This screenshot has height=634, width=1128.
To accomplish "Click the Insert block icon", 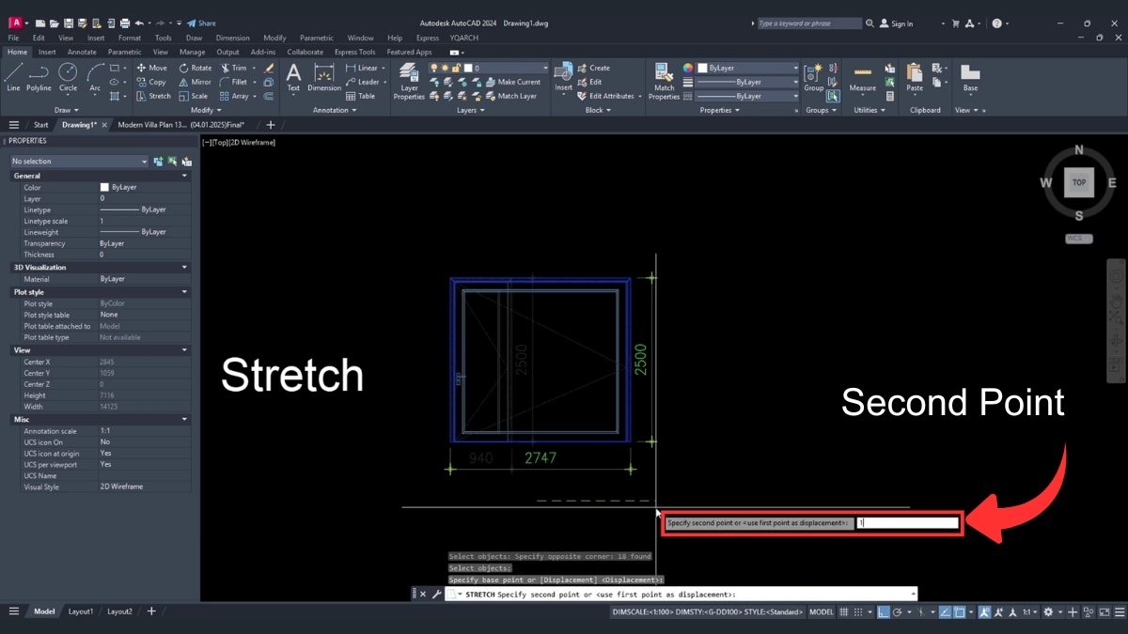I will tap(563, 77).
